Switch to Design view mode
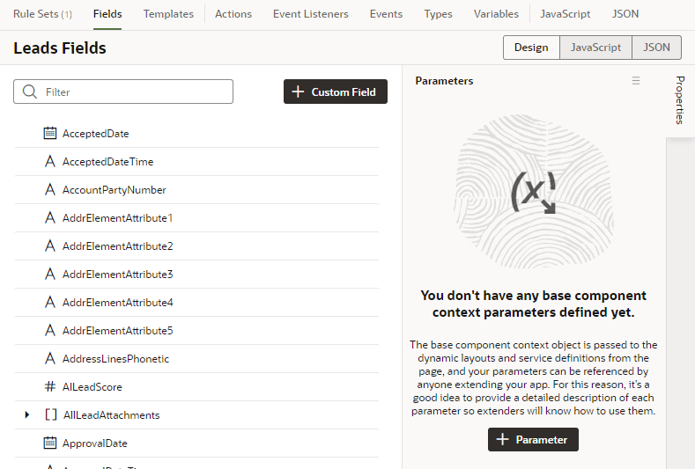The width and height of the screenshot is (695, 469). pos(531,48)
